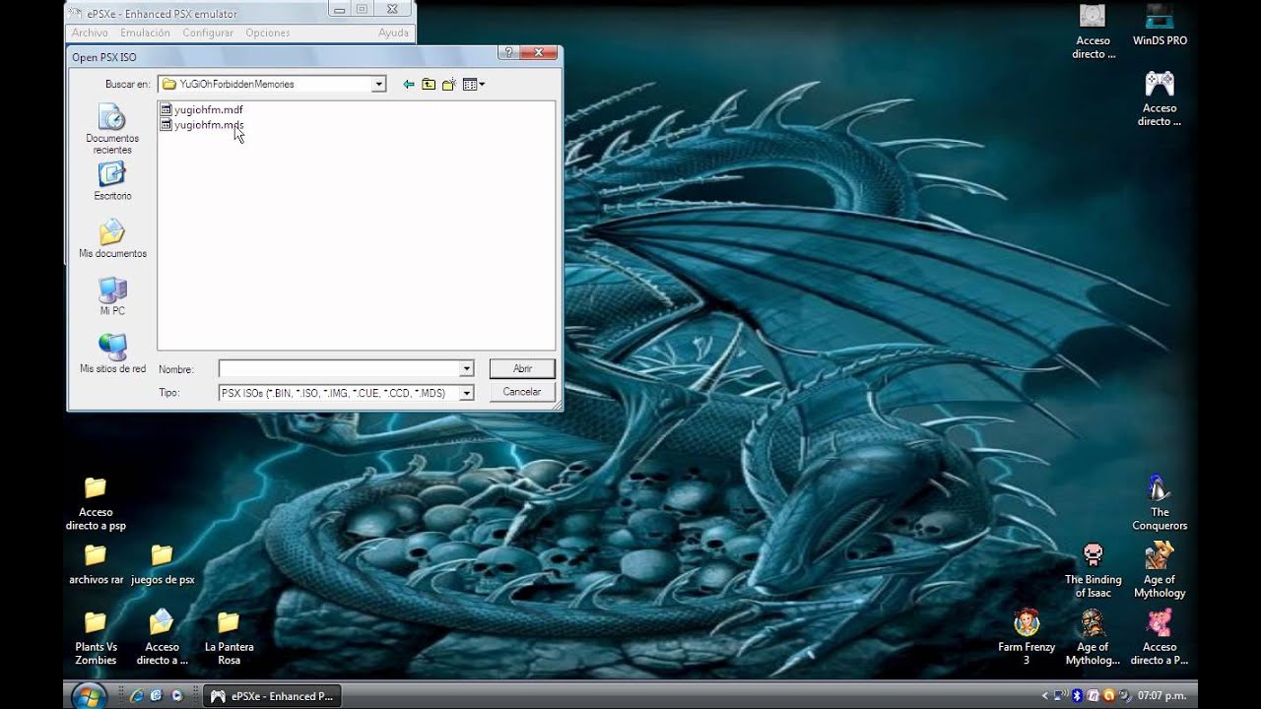Click the taskbar clock showing 07:07 p.m.
Viewport: 1261px width, 709px height.
pyautogui.click(x=1161, y=696)
